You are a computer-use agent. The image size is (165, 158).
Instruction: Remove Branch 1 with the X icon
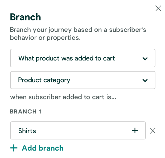tap(153, 130)
